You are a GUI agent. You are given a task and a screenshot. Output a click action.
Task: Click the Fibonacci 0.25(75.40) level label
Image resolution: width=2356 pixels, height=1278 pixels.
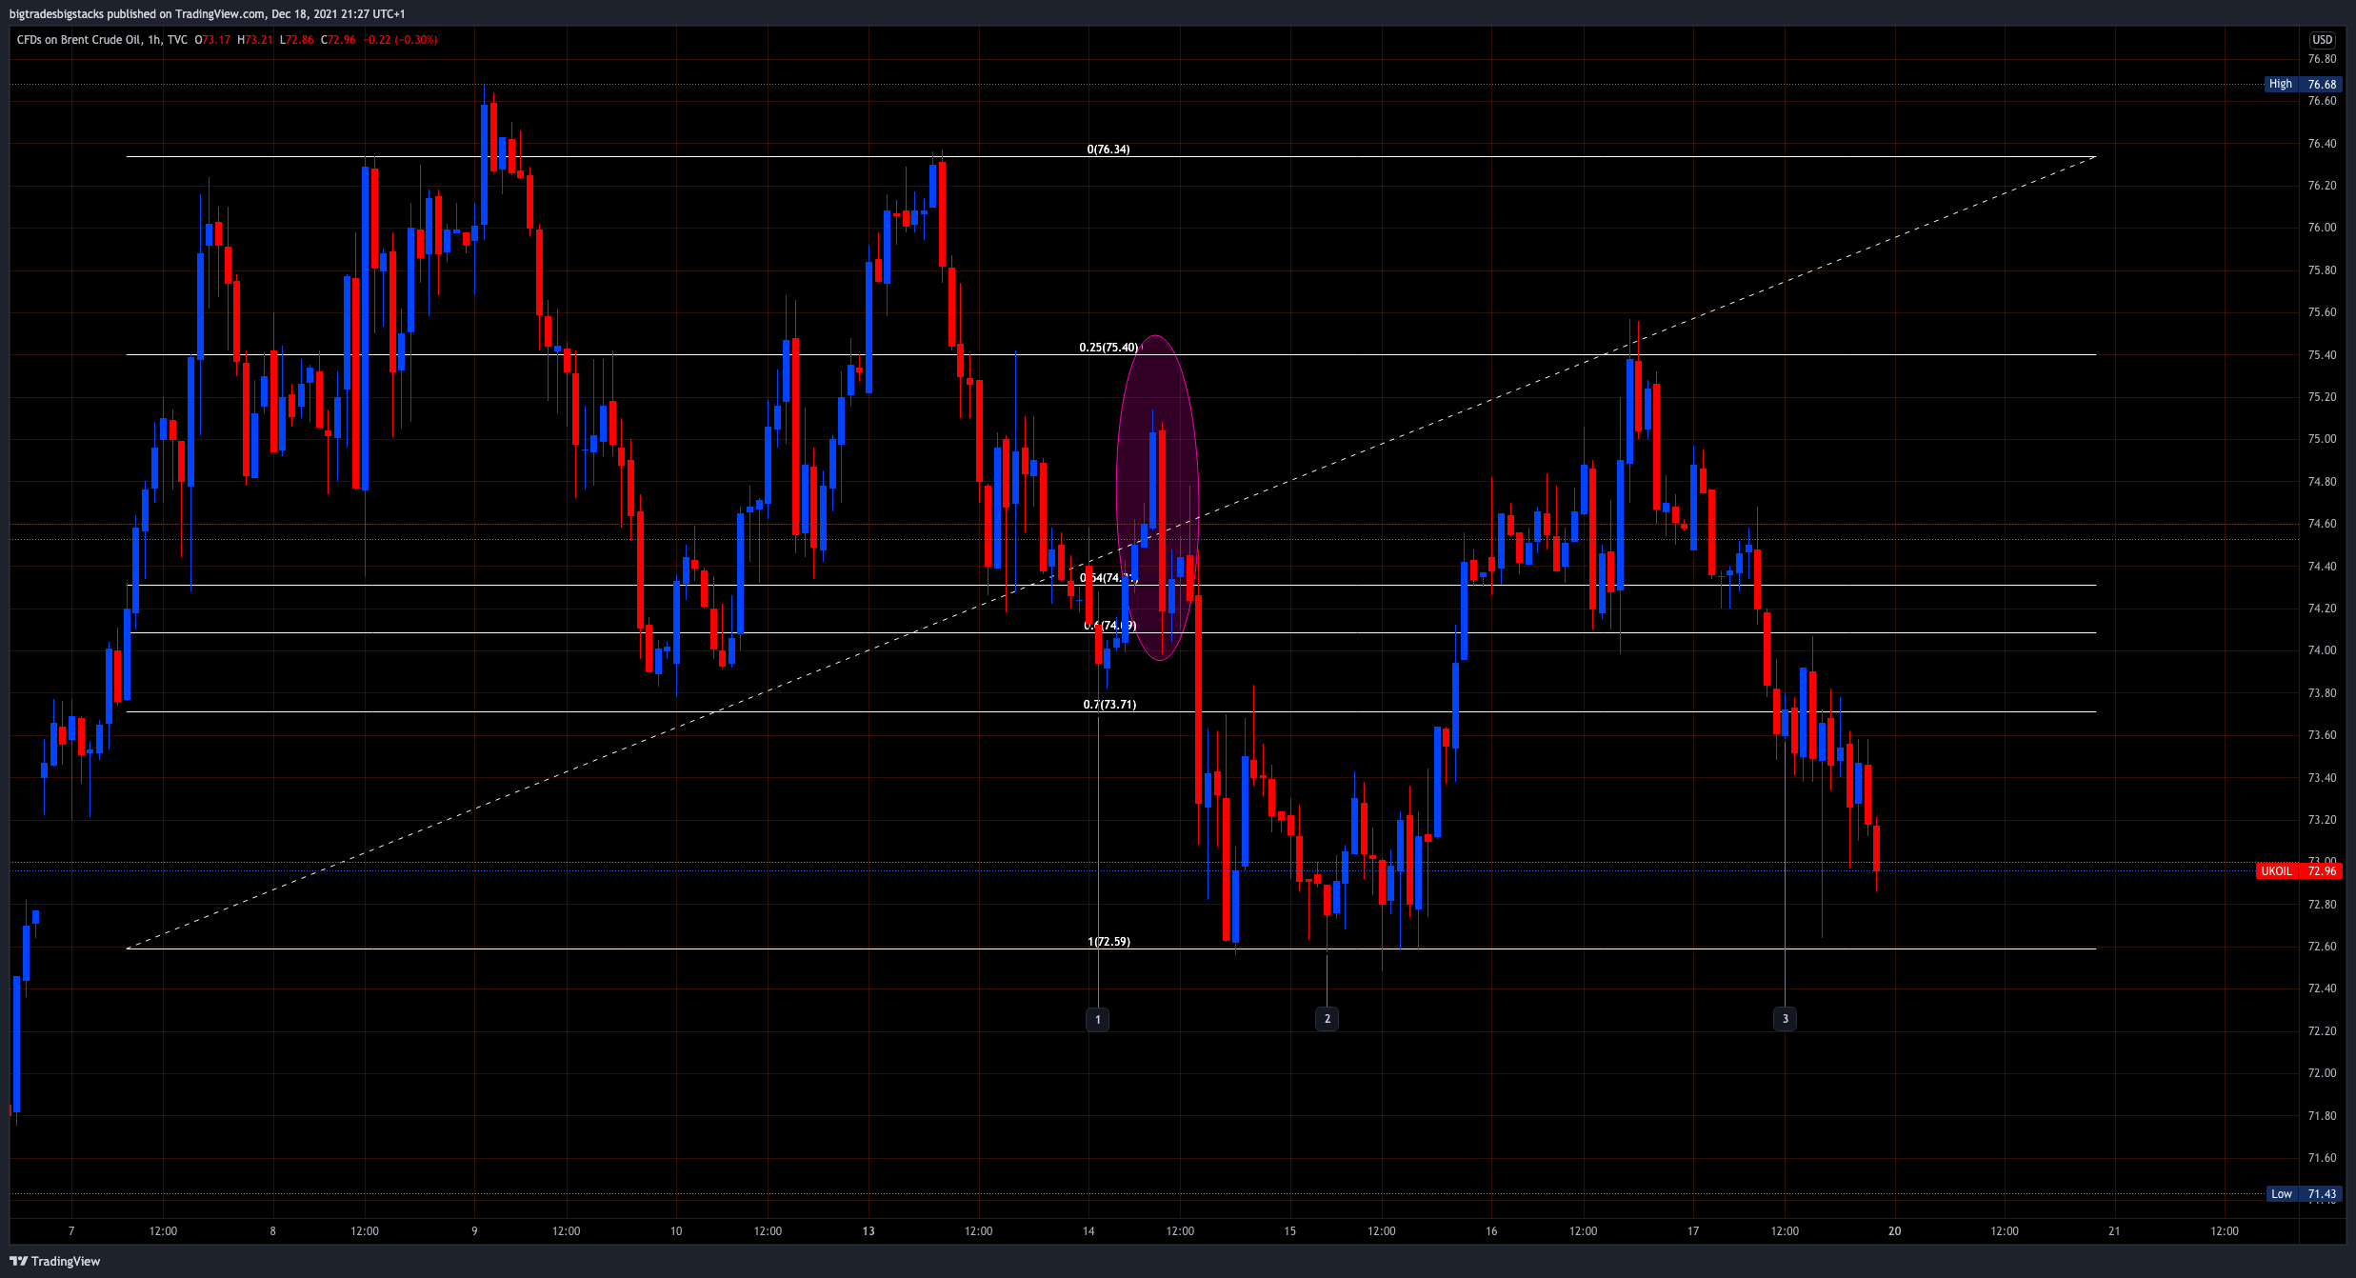tap(1108, 348)
